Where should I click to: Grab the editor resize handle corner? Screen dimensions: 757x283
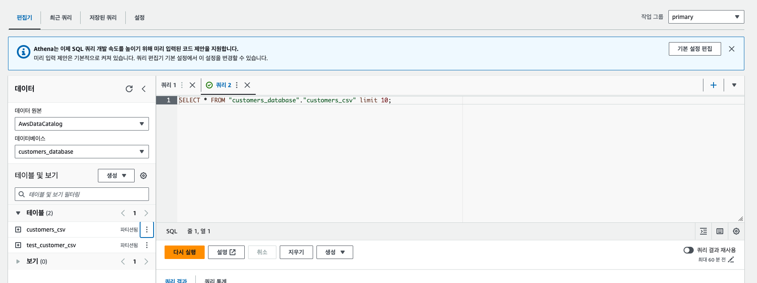pos(741,219)
